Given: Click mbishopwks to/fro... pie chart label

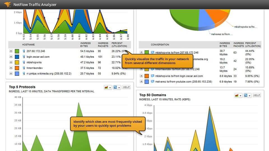Looking at the screenshot, I should [245, 27].
